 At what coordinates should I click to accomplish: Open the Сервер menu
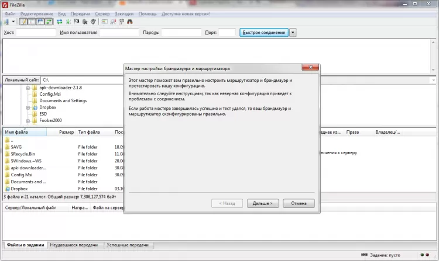click(x=102, y=13)
